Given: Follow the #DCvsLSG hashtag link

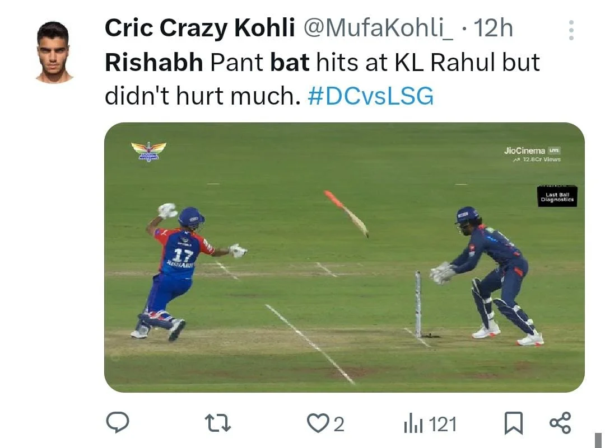Looking at the screenshot, I should coord(371,96).
